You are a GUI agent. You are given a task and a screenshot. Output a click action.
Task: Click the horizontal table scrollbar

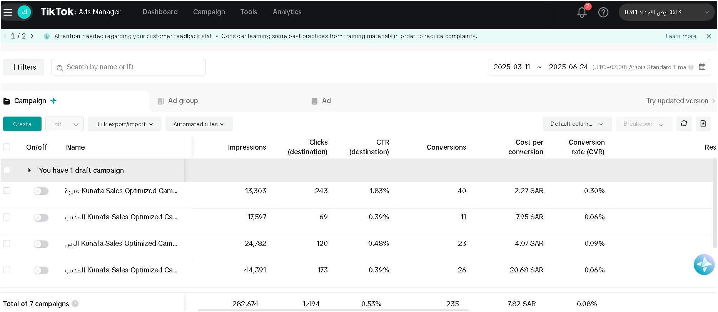click(x=333, y=310)
